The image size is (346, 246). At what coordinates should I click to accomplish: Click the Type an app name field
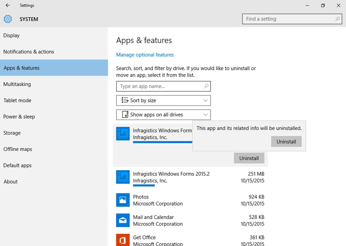point(160,86)
